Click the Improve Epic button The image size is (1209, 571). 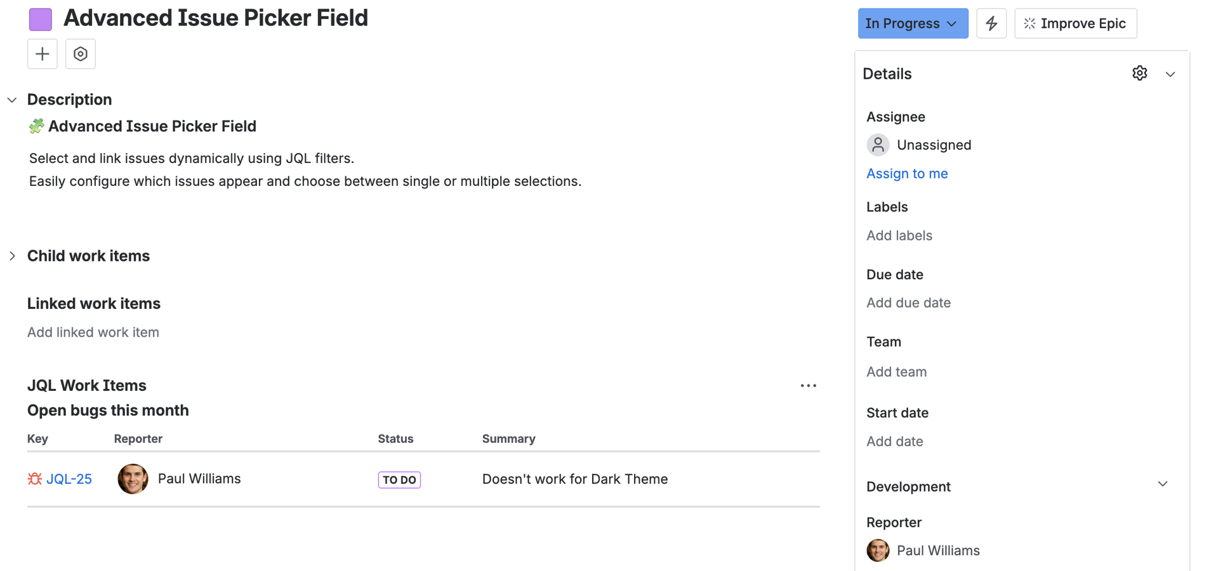point(1075,23)
